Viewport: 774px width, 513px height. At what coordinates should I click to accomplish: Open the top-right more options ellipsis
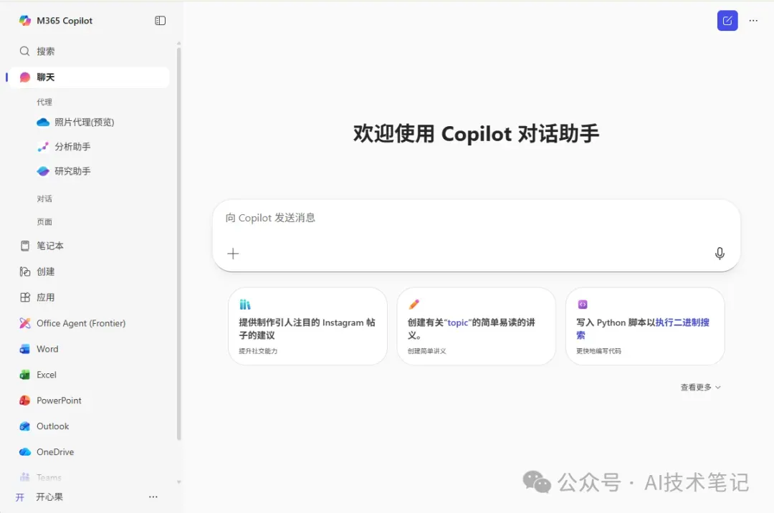pos(753,21)
